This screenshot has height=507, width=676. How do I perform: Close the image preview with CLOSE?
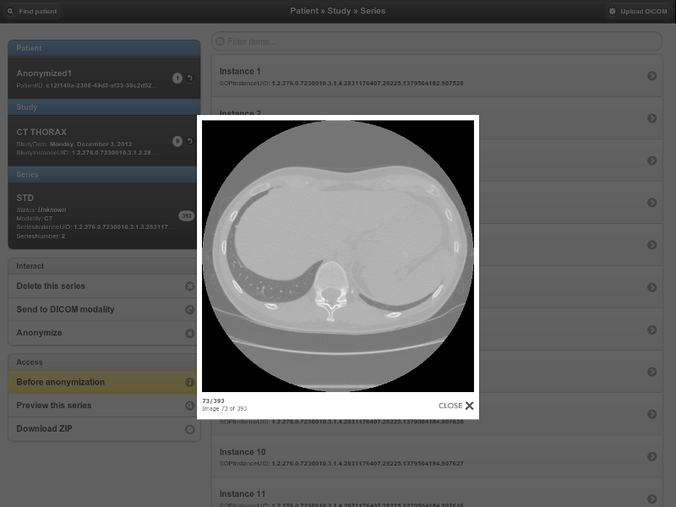tap(455, 406)
